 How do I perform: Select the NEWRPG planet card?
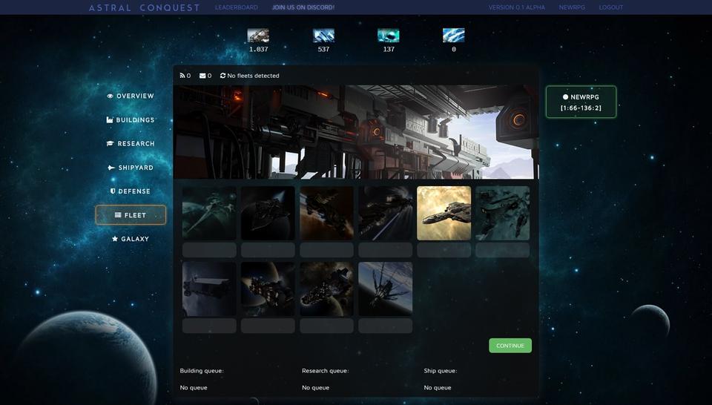(x=581, y=102)
